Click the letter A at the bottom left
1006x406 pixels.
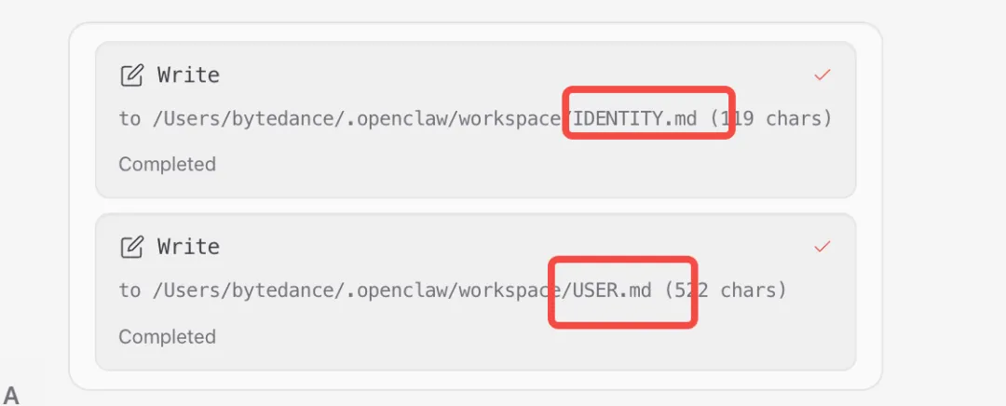click(11, 396)
